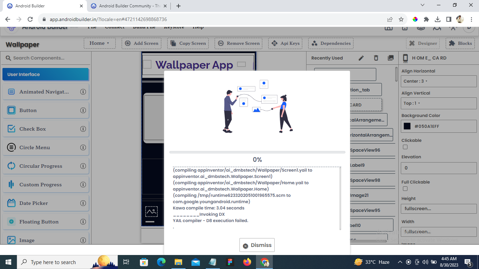Toggle the Full Clickable checkbox
The width and height of the screenshot is (479, 269).
(405, 189)
